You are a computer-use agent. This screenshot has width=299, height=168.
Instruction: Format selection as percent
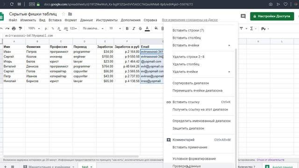point(53,28)
